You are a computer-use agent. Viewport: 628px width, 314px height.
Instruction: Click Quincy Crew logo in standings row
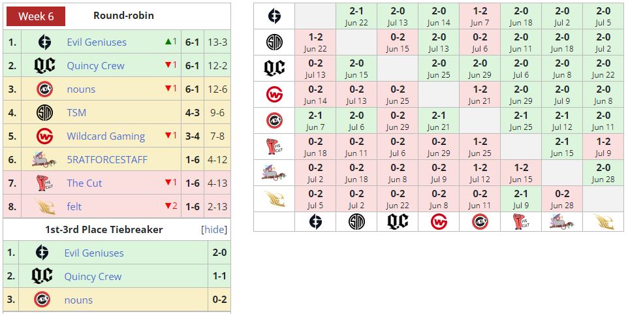(44, 66)
